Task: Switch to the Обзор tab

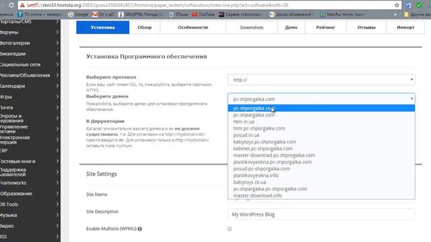Action: pyautogui.click(x=145, y=28)
